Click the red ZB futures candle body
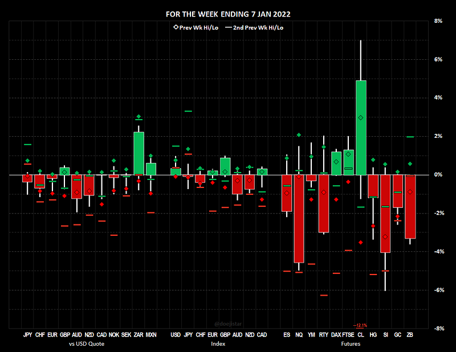This screenshot has height=352, width=456. (x=410, y=206)
